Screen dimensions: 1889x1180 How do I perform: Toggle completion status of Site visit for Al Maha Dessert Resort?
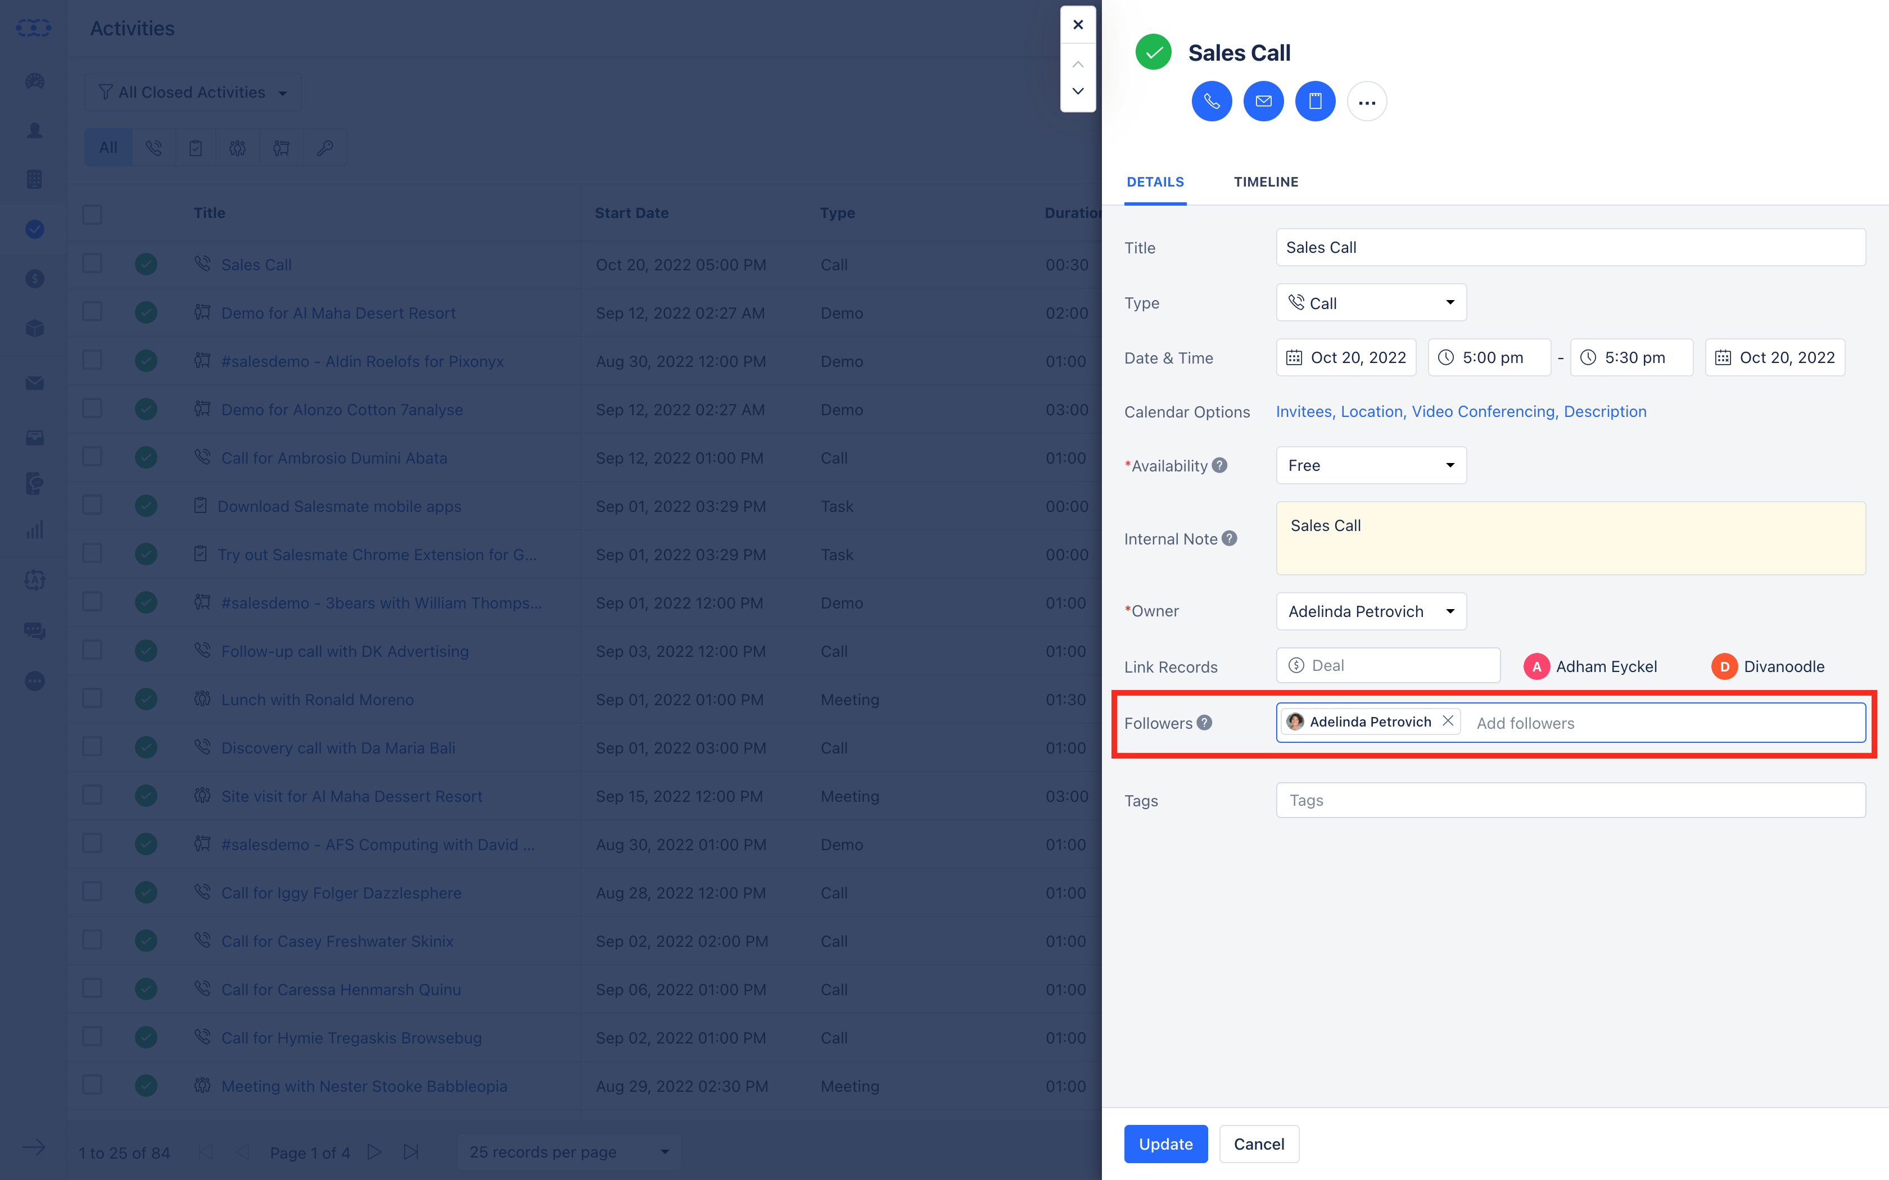click(146, 795)
